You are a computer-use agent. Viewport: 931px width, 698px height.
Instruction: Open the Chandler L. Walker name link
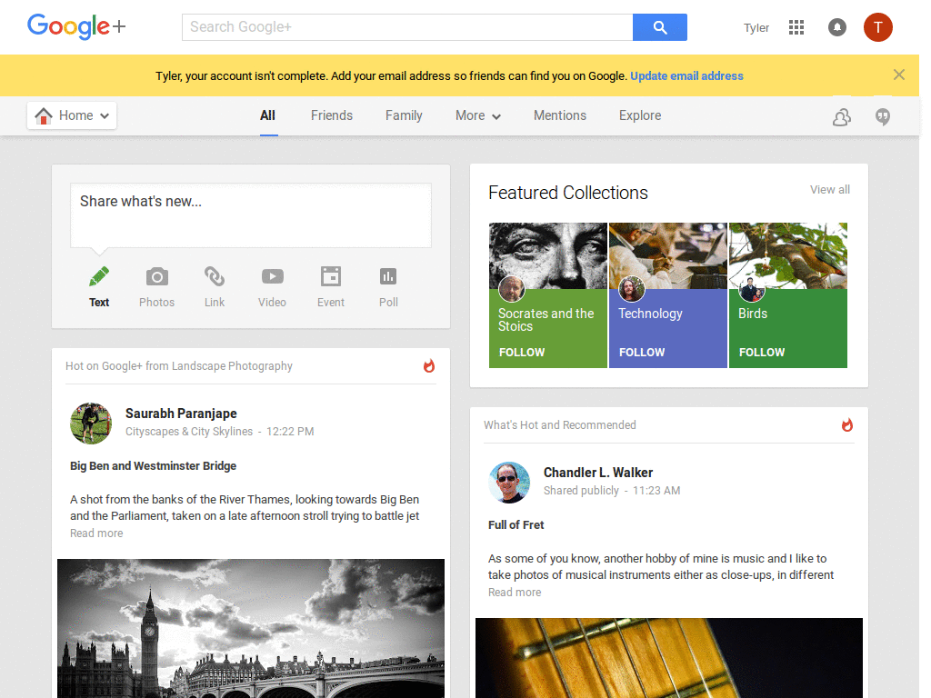point(598,473)
